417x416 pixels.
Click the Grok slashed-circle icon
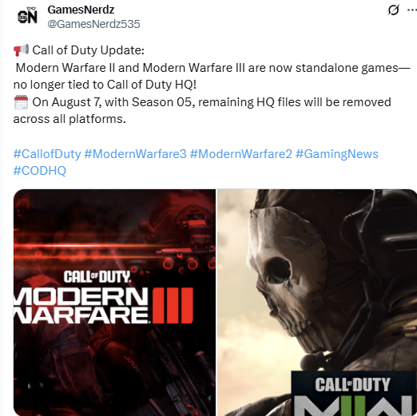pyautogui.click(x=393, y=10)
